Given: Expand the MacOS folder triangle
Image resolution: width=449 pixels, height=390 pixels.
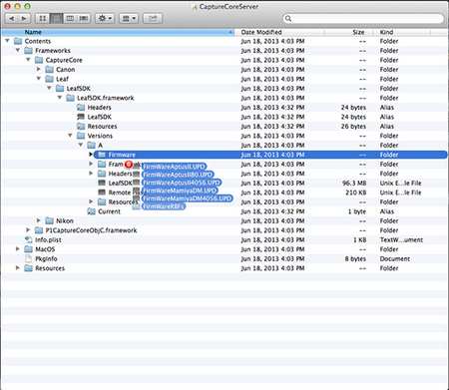Looking at the screenshot, I should coord(18,249).
